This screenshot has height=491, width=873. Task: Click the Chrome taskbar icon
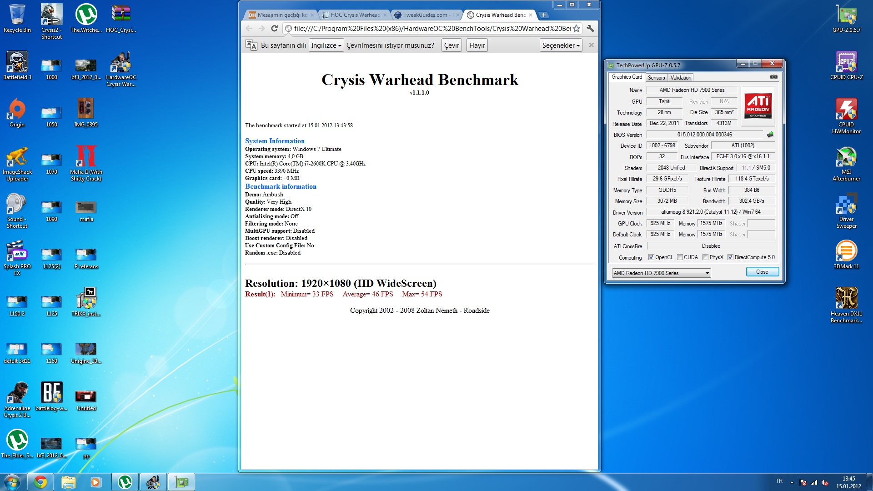pos(40,482)
